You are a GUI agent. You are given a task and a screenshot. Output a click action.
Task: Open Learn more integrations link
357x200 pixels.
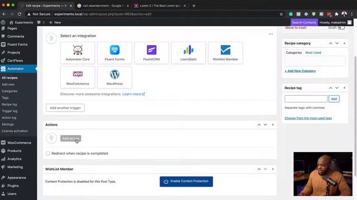[133, 94]
